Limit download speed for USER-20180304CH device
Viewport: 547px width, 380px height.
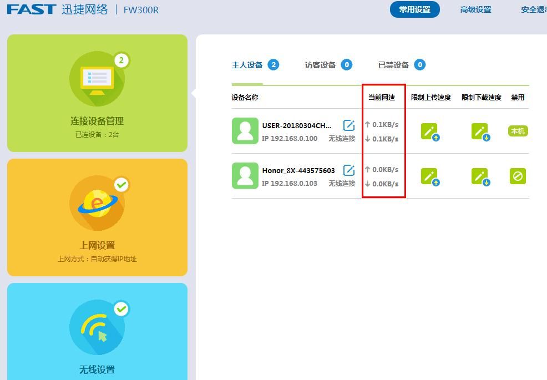click(x=481, y=132)
